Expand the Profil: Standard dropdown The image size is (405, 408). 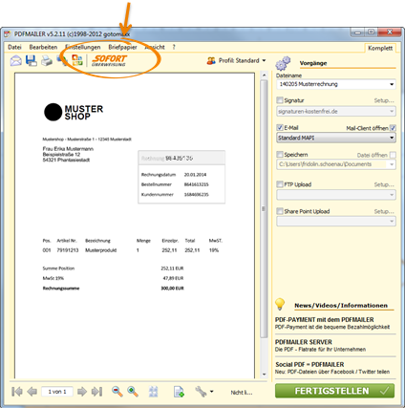click(x=264, y=60)
